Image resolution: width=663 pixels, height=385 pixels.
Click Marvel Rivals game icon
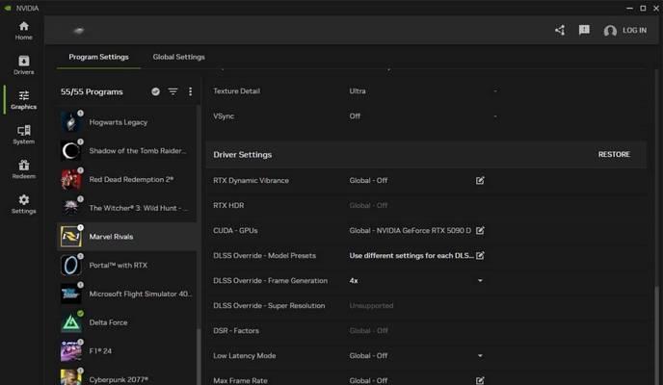[71, 237]
